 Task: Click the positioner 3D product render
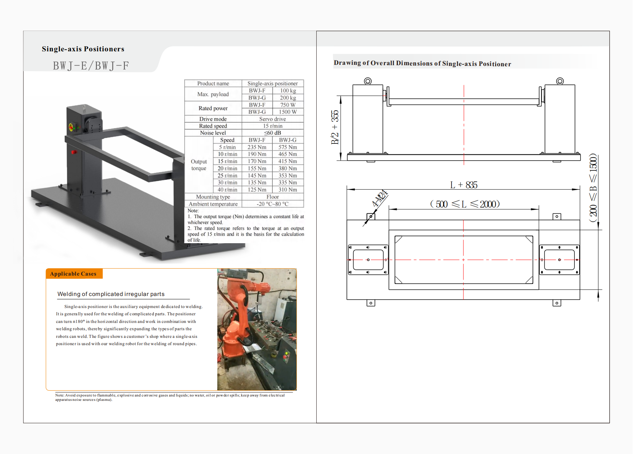(109, 182)
